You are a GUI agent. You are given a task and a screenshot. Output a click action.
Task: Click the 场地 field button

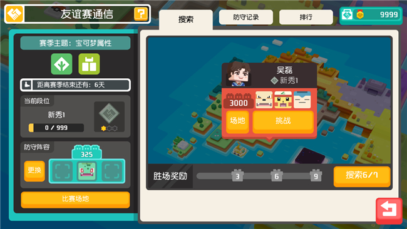(237, 121)
